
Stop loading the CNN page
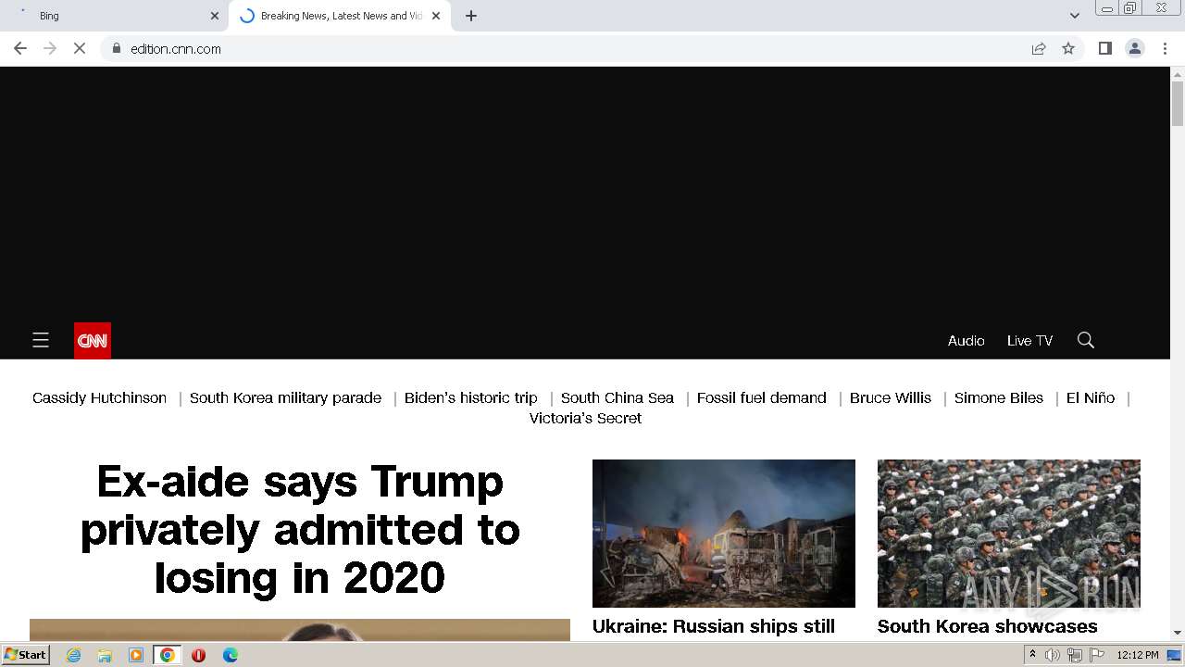pyautogui.click(x=80, y=48)
